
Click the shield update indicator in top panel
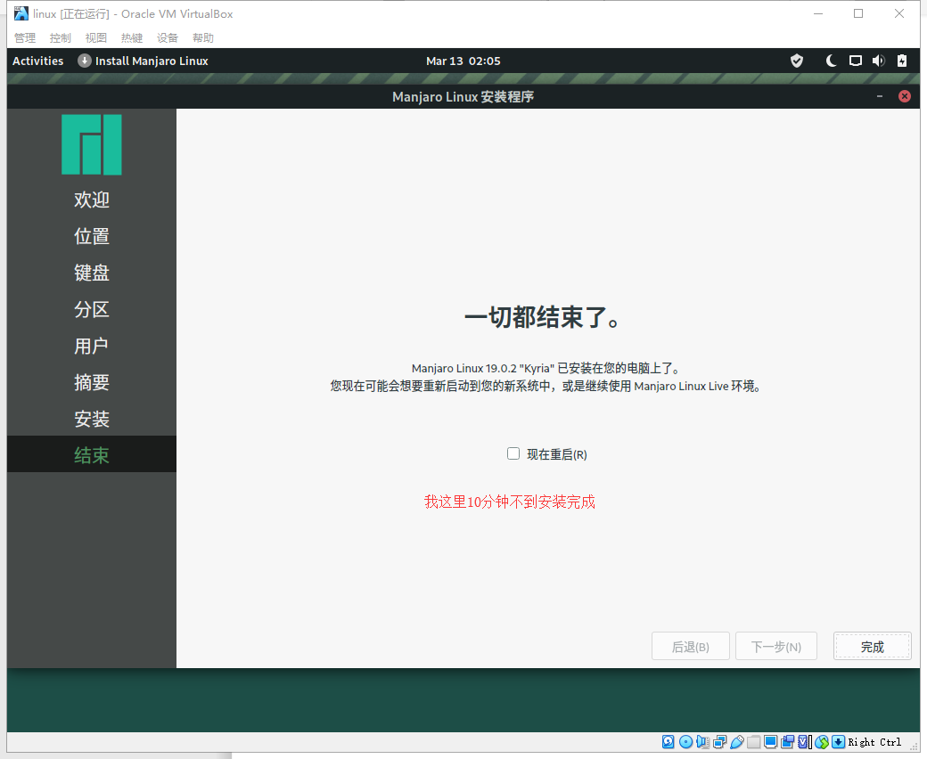797,61
